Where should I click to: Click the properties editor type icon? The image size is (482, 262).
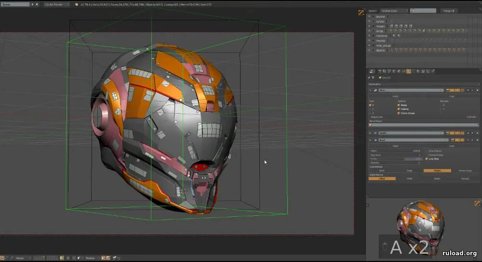click(371, 71)
